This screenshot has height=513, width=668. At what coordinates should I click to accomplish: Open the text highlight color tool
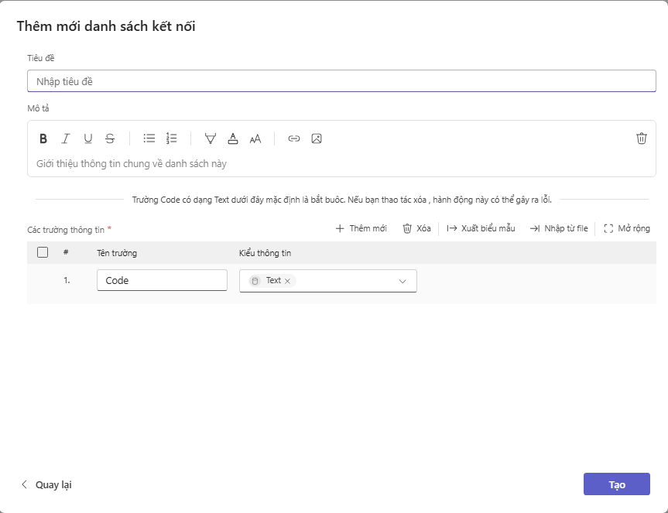211,139
